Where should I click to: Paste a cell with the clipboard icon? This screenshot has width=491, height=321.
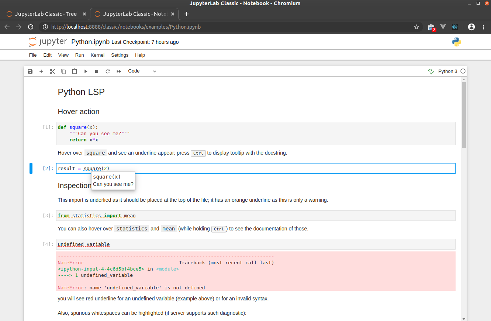(74, 71)
